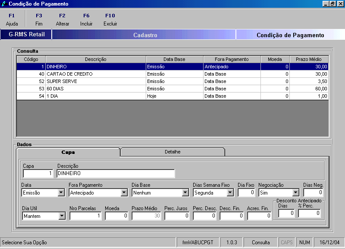The height and width of the screenshot is (249, 345).
Task: Switch to the Detalhe tab
Action: [172, 152]
